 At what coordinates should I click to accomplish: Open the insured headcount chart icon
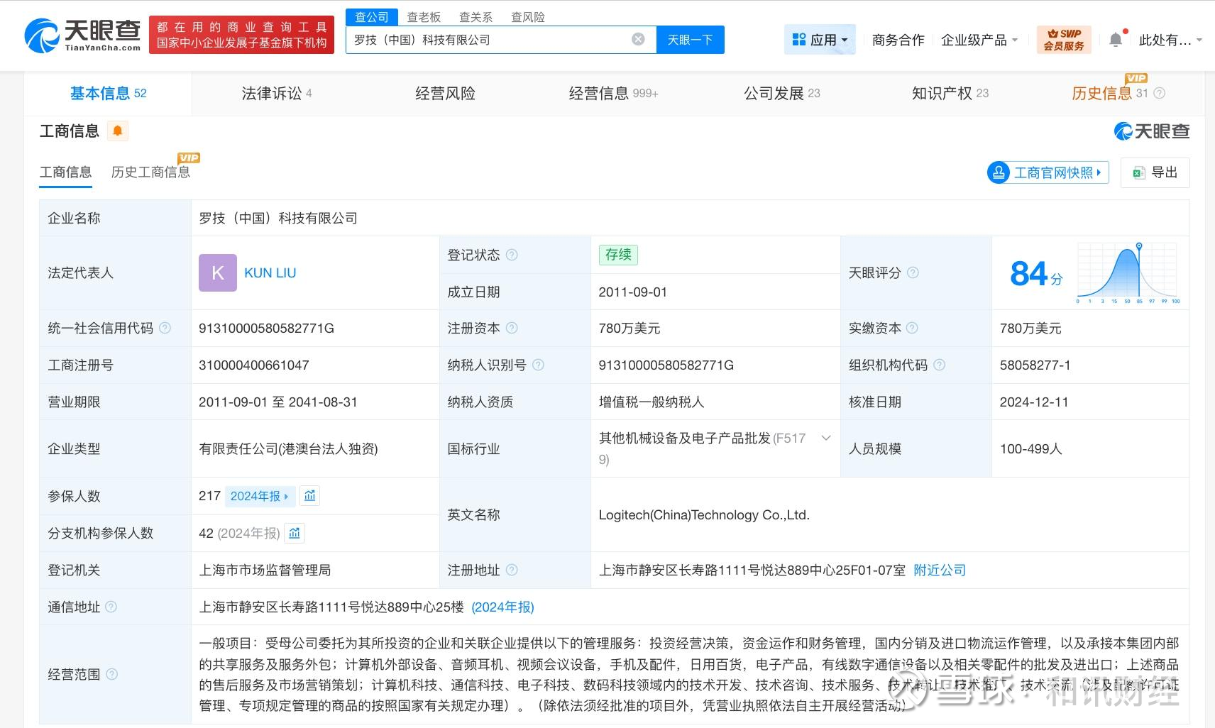pyautogui.click(x=309, y=496)
